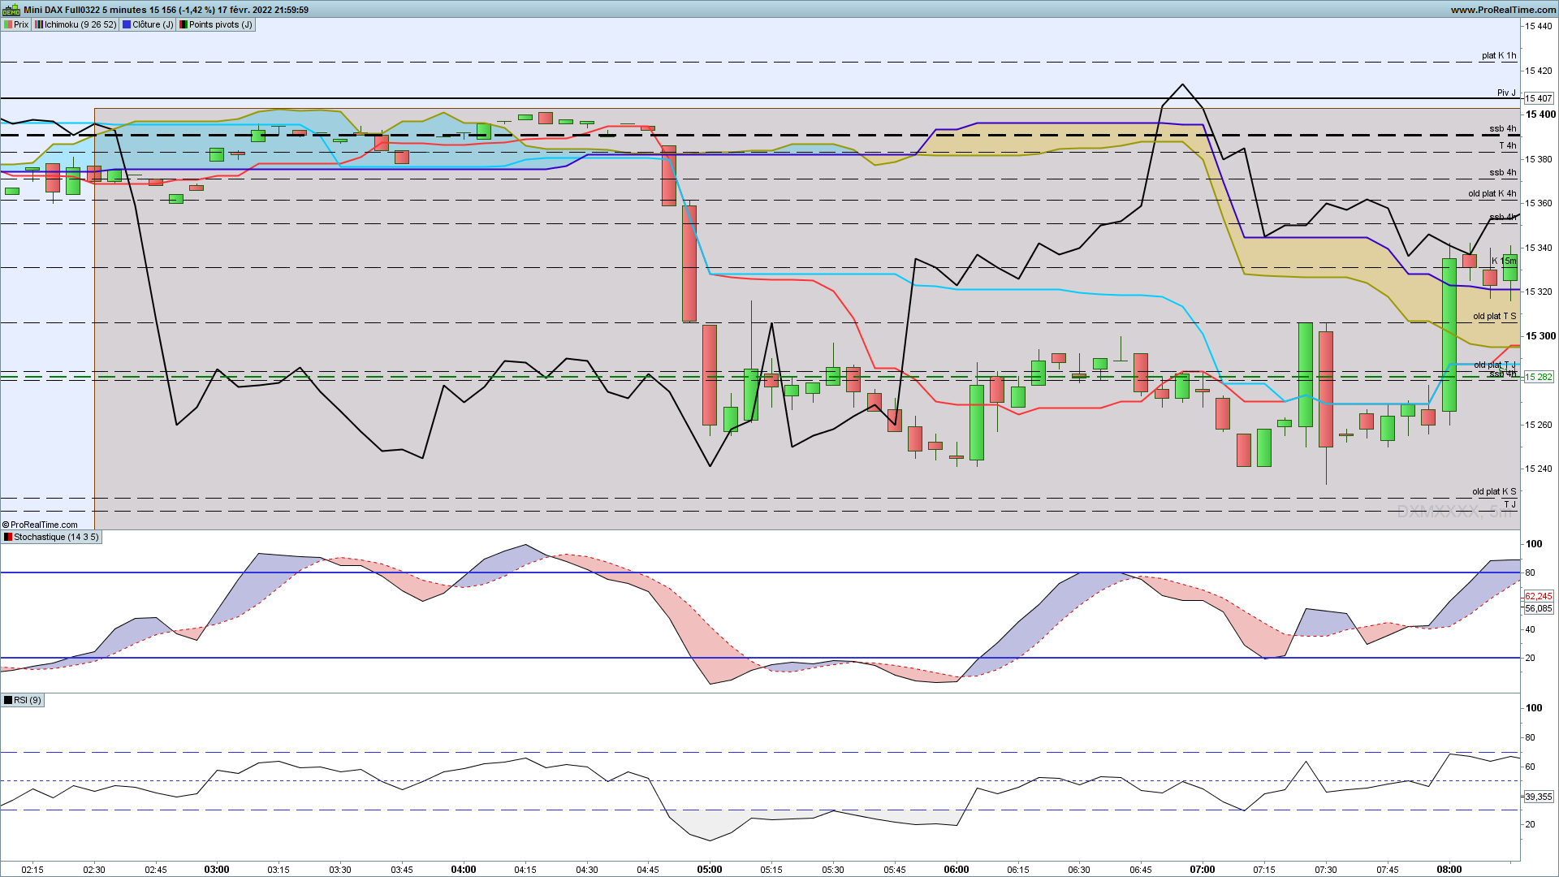Click the 04:45 time axis label
Screen dimensions: 1559x877
click(648, 870)
